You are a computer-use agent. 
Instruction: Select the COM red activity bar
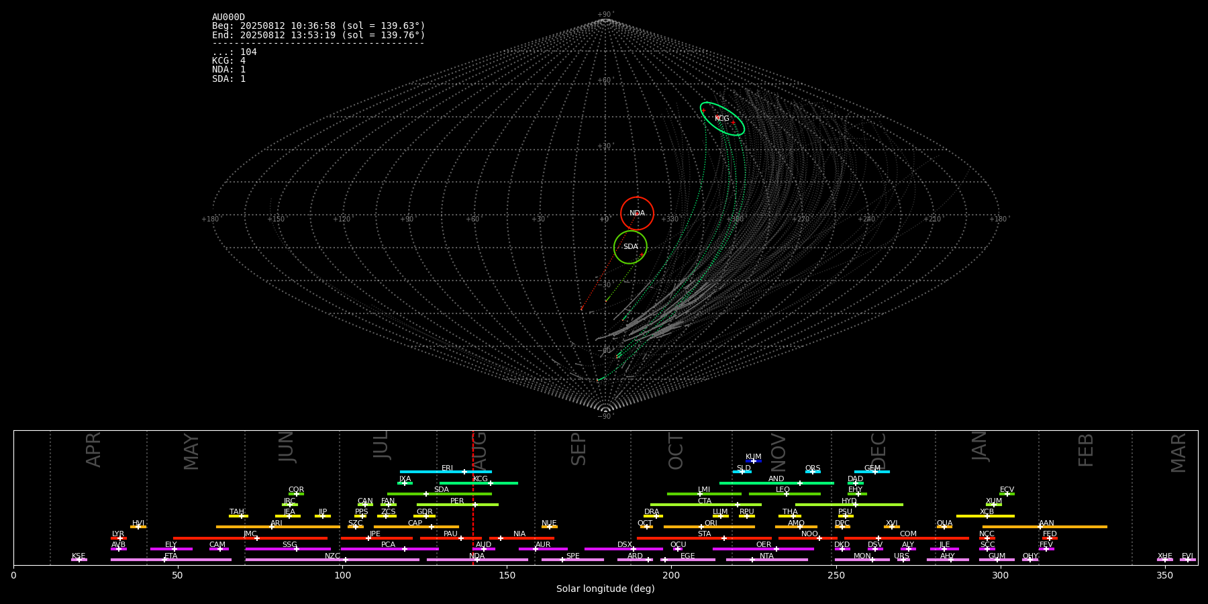coord(907,538)
